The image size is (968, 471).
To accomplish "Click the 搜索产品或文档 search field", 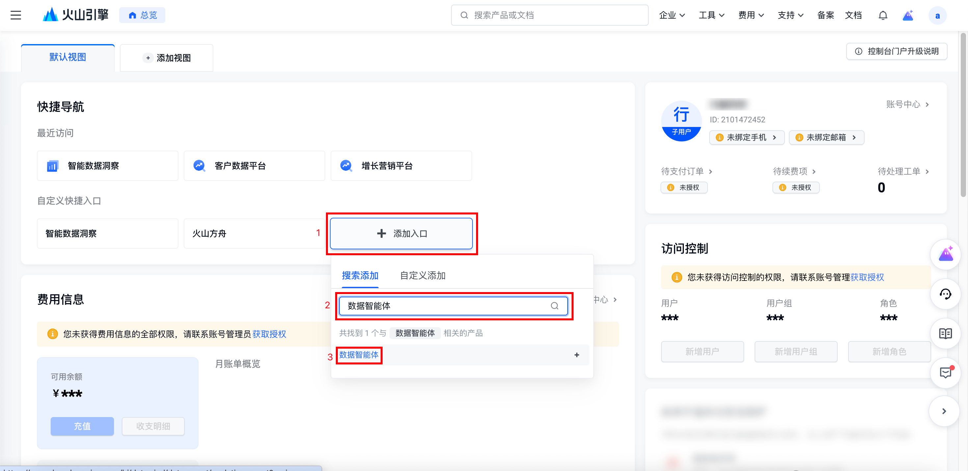I will (550, 15).
